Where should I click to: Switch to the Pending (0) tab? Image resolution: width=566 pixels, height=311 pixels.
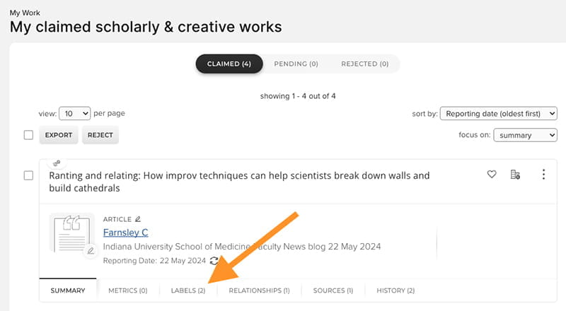(296, 64)
